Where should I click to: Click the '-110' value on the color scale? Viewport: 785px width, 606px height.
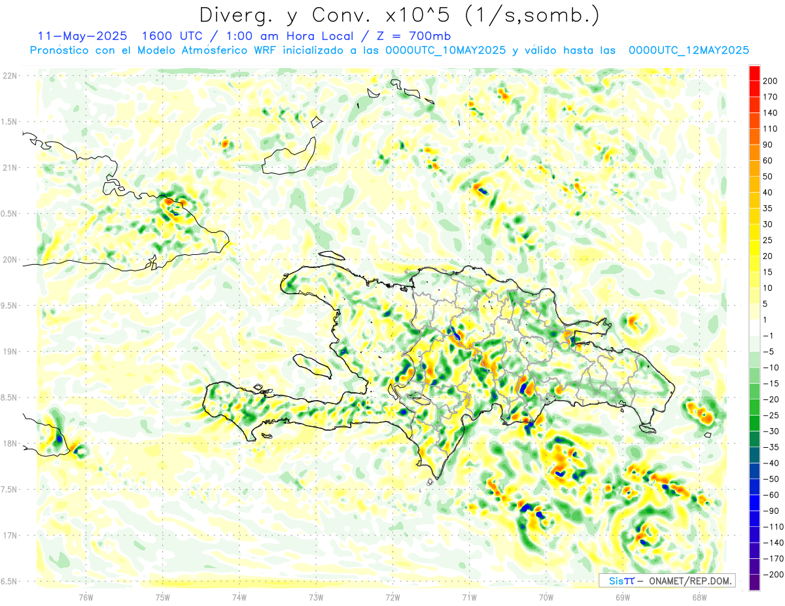[x=772, y=527]
